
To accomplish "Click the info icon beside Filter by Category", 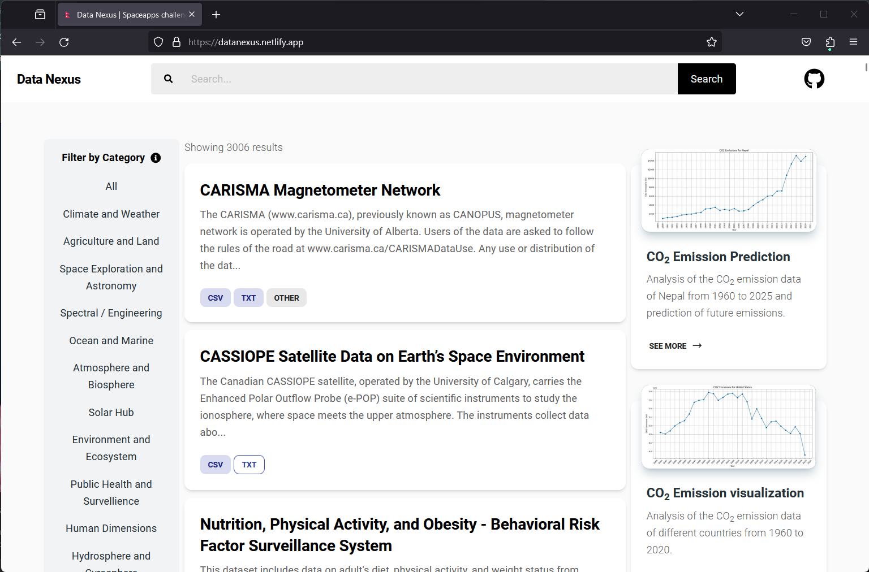I will coord(156,158).
